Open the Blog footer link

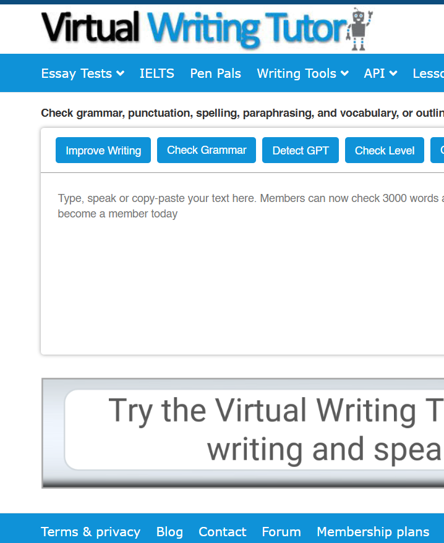[x=169, y=532]
